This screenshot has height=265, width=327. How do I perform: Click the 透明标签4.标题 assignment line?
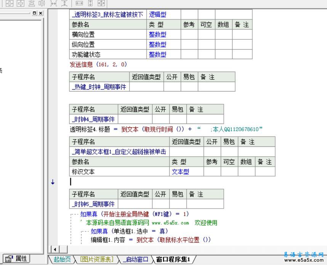166,129
